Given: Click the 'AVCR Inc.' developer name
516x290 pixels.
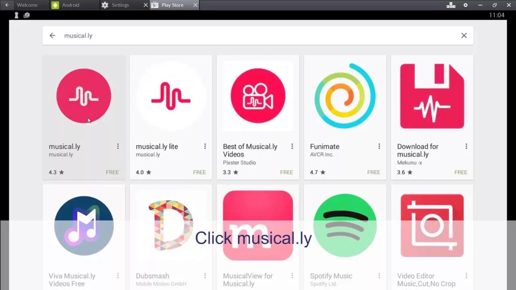Looking at the screenshot, I should [322, 155].
